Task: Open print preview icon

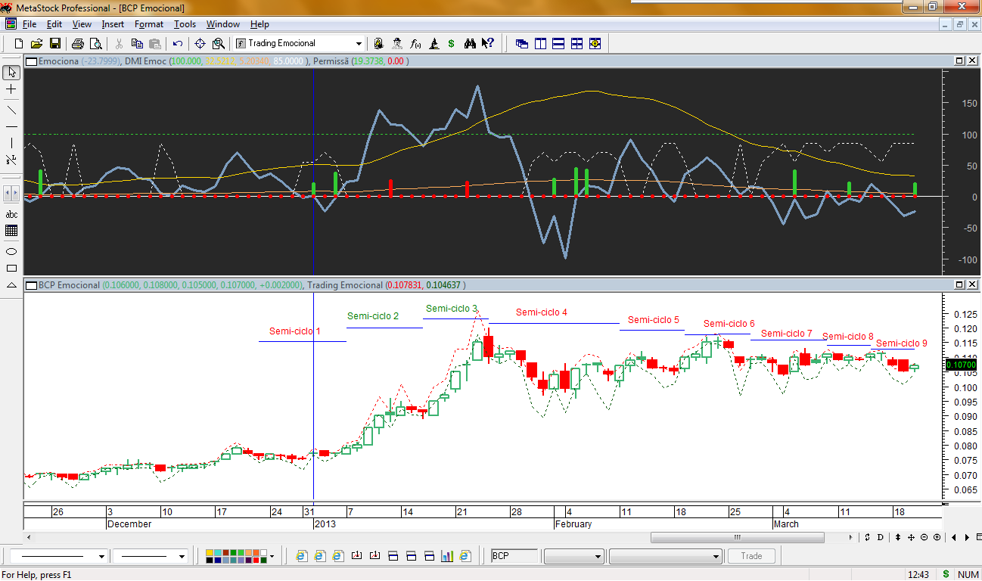Action: coord(95,43)
